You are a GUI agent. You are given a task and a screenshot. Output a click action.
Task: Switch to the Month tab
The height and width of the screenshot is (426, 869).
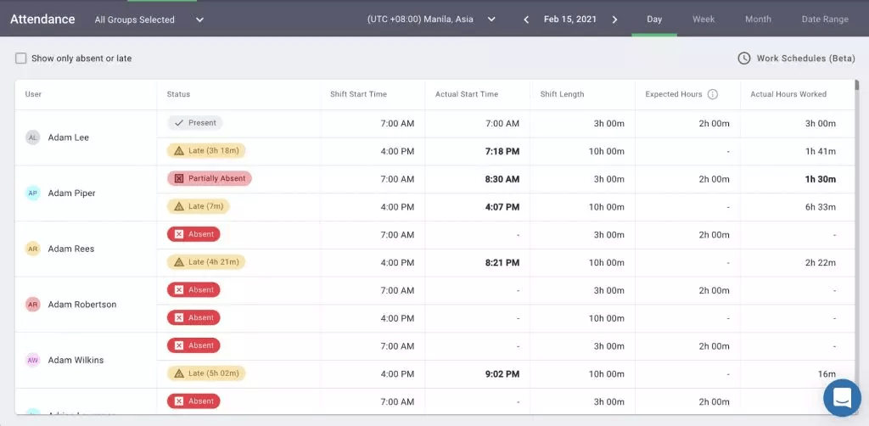point(758,20)
